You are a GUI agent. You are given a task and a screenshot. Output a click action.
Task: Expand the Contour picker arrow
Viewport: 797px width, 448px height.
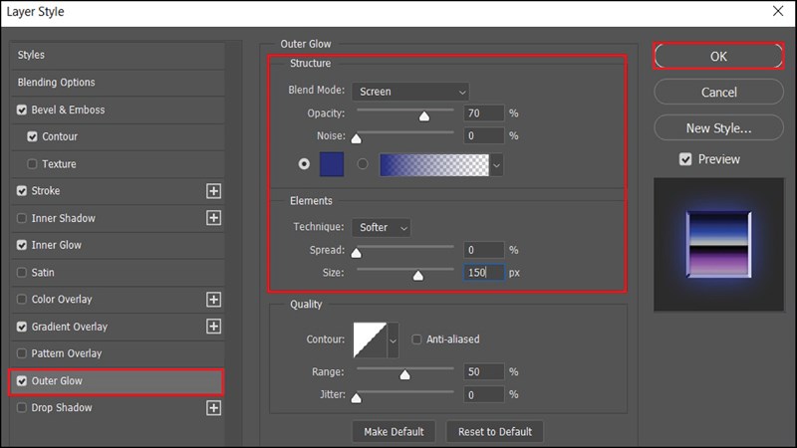click(393, 340)
